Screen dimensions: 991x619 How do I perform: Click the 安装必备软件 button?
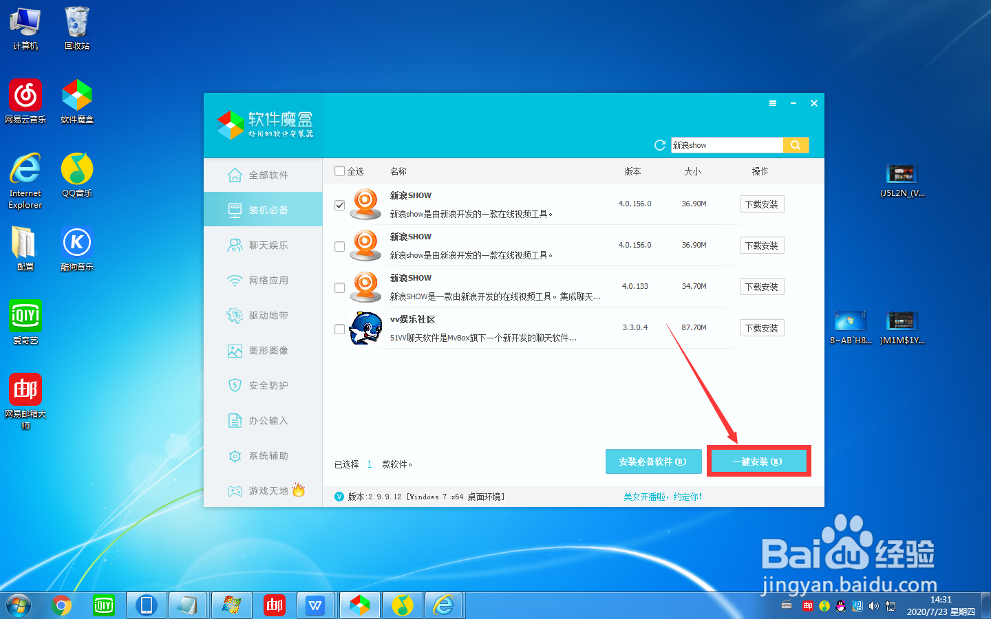click(x=653, y=461)
